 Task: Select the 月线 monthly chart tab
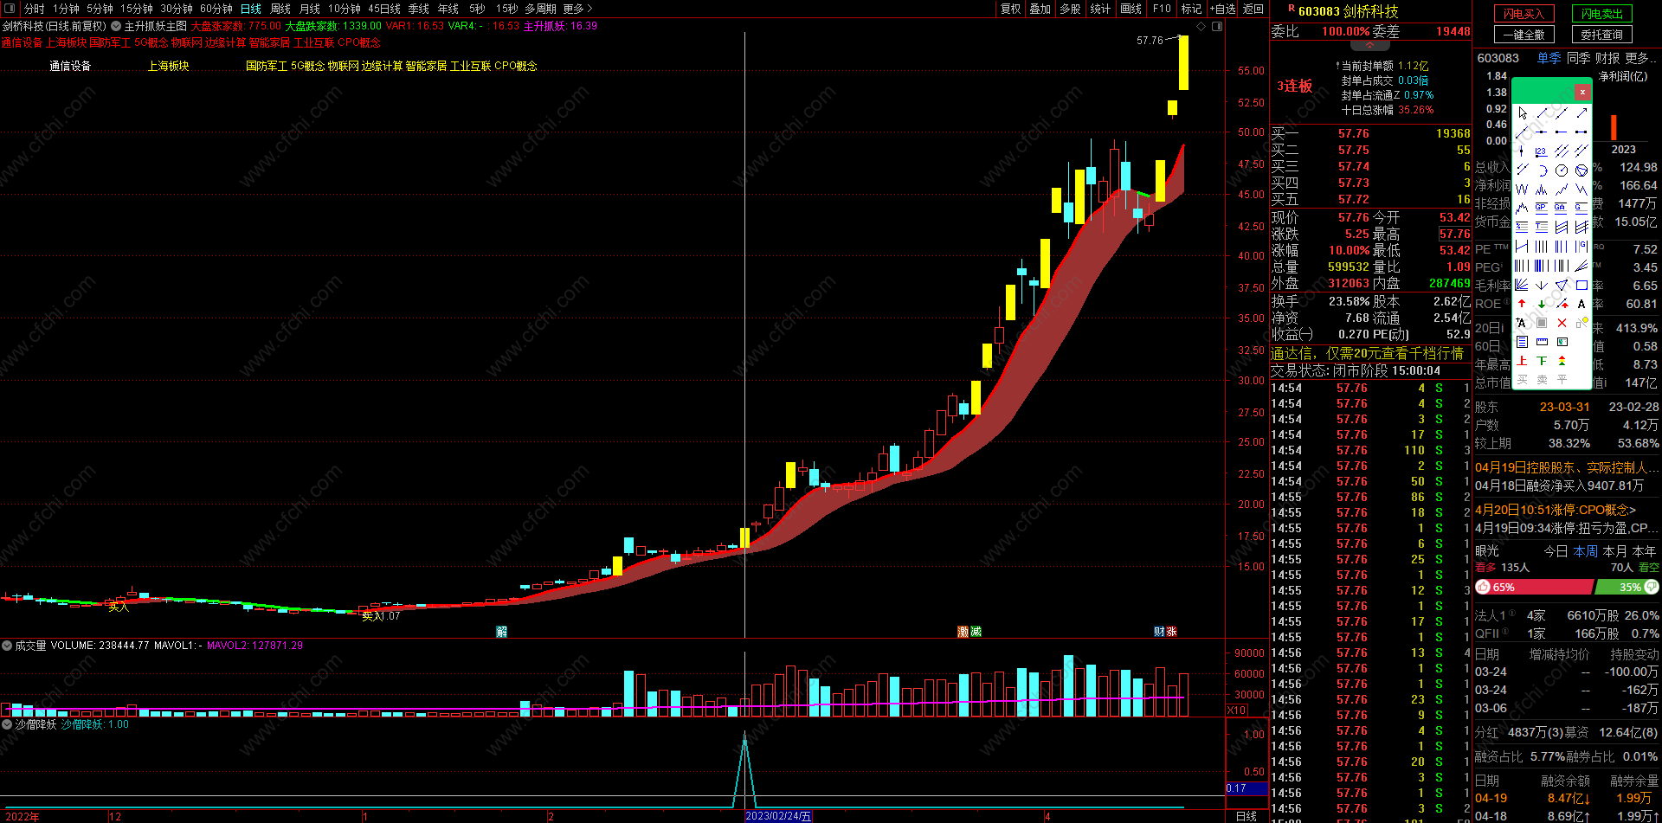310,9
